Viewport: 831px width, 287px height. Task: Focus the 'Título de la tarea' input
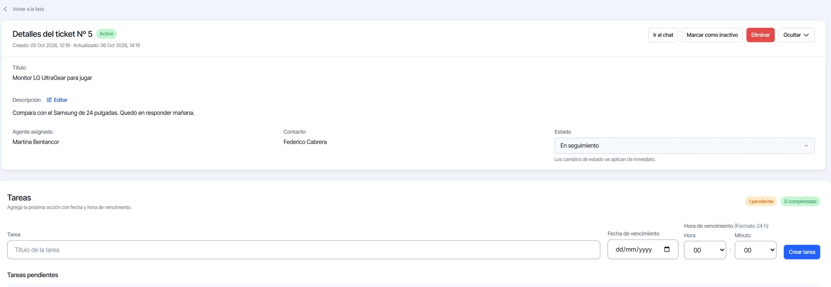(303, 250)
